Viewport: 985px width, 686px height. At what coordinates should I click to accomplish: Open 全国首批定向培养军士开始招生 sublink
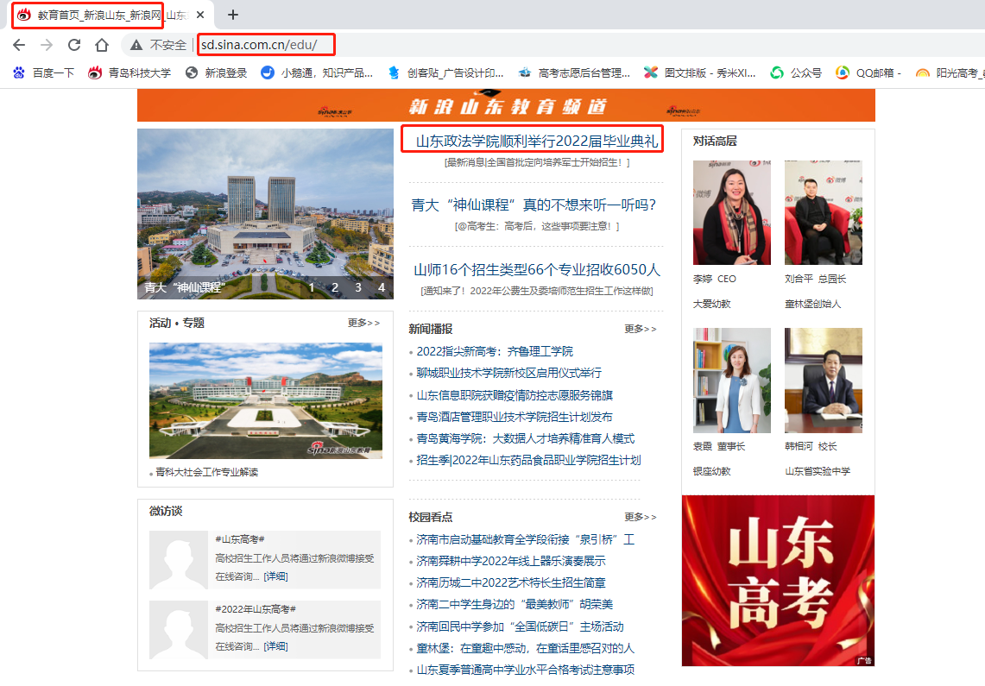click(536, 162)
